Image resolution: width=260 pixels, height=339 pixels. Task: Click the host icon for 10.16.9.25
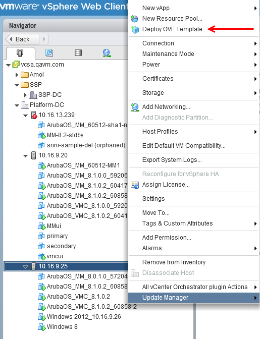tap(33, 266)
